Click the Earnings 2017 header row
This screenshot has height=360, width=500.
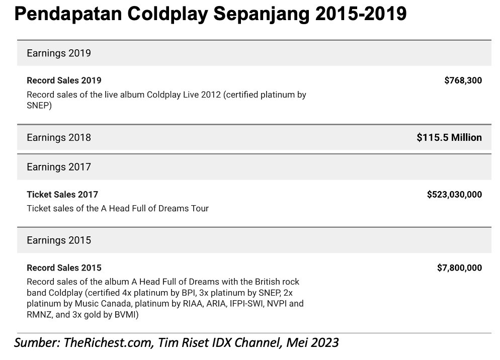[x=254, y=167]
